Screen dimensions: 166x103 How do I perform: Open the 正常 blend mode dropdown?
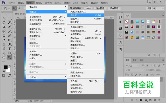pos(134,70)
